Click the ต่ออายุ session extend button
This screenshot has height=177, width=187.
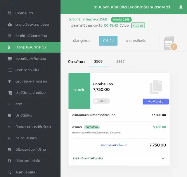click(x=138, y=25)
